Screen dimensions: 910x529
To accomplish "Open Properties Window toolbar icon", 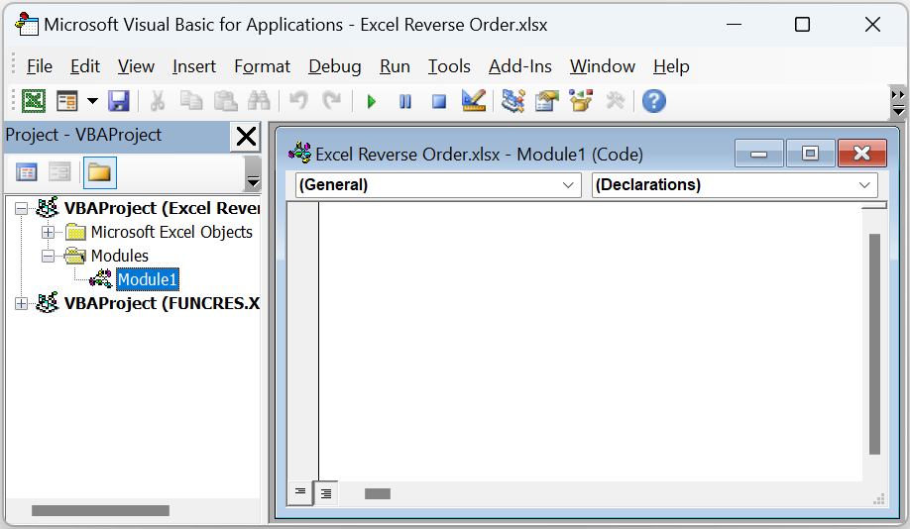I will [x=547, y=101].
